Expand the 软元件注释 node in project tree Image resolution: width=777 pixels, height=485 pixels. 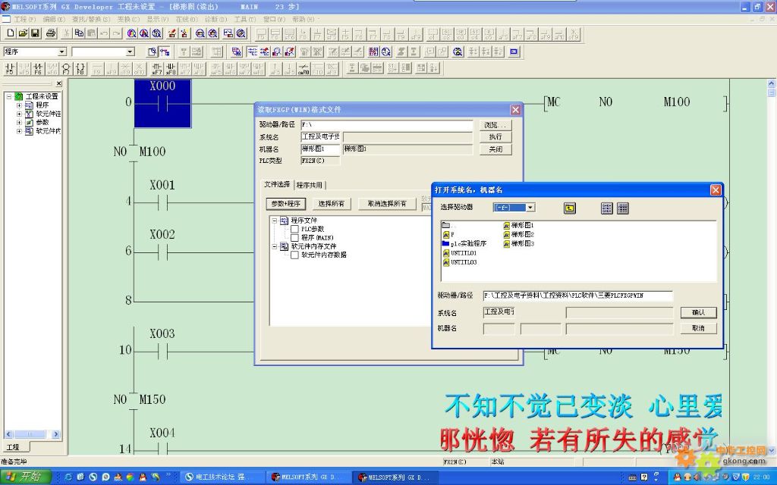coord(19,114)
